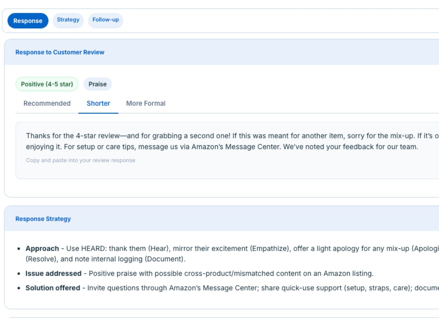Image resolution: width=439 pixels, height=329 pixels.
Task: Open the Follow-up pill
Action: coord(105,20)
